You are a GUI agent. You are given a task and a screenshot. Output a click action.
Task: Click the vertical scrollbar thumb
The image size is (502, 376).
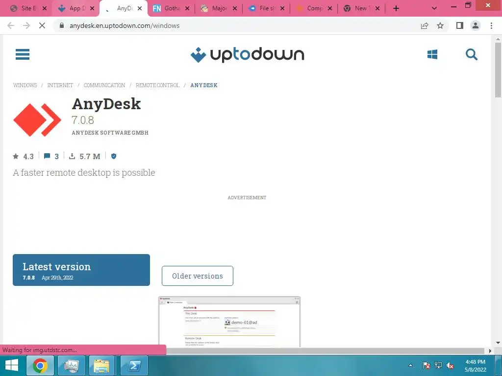coord(498,70)
